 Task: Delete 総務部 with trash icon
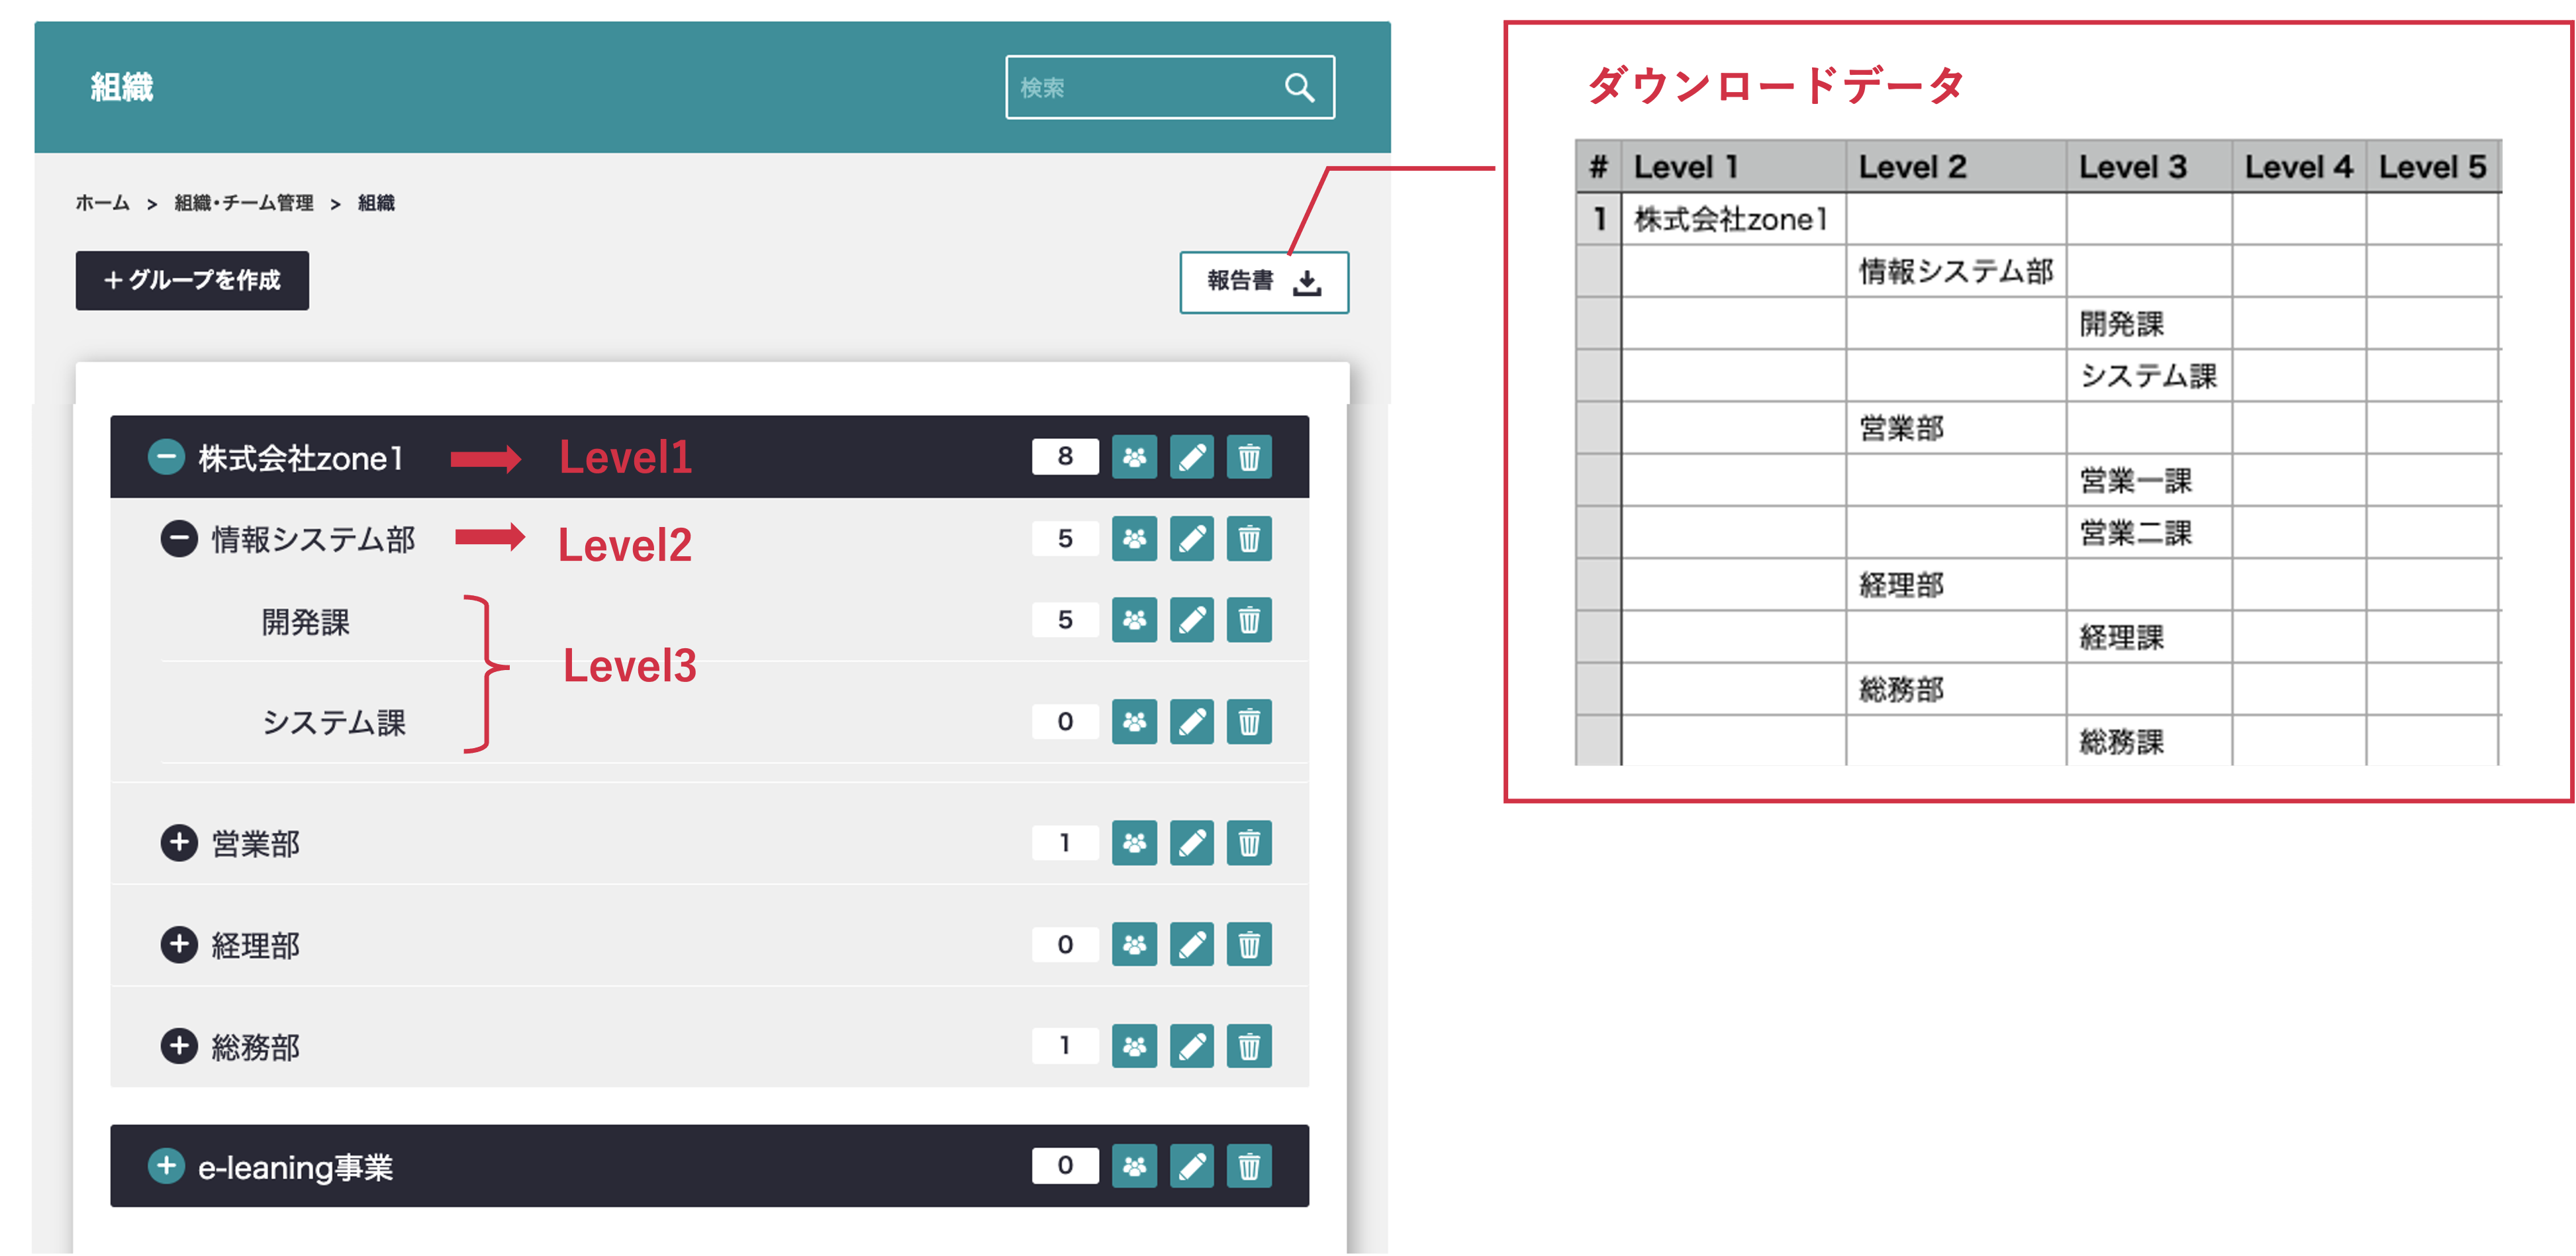1249,1046
